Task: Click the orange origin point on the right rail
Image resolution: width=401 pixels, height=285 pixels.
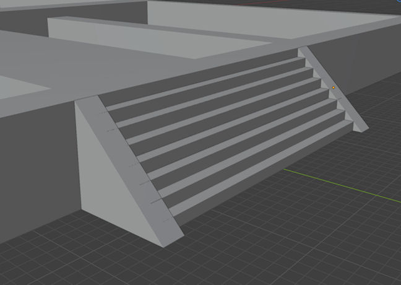Action: [x=334, y=88]
